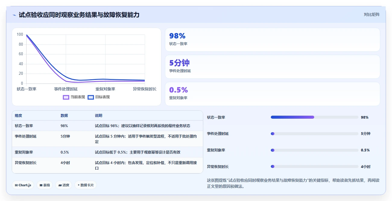Open the 5分钟 事件处理时延 metric card
Screen dimensions: 392x201
272,67
